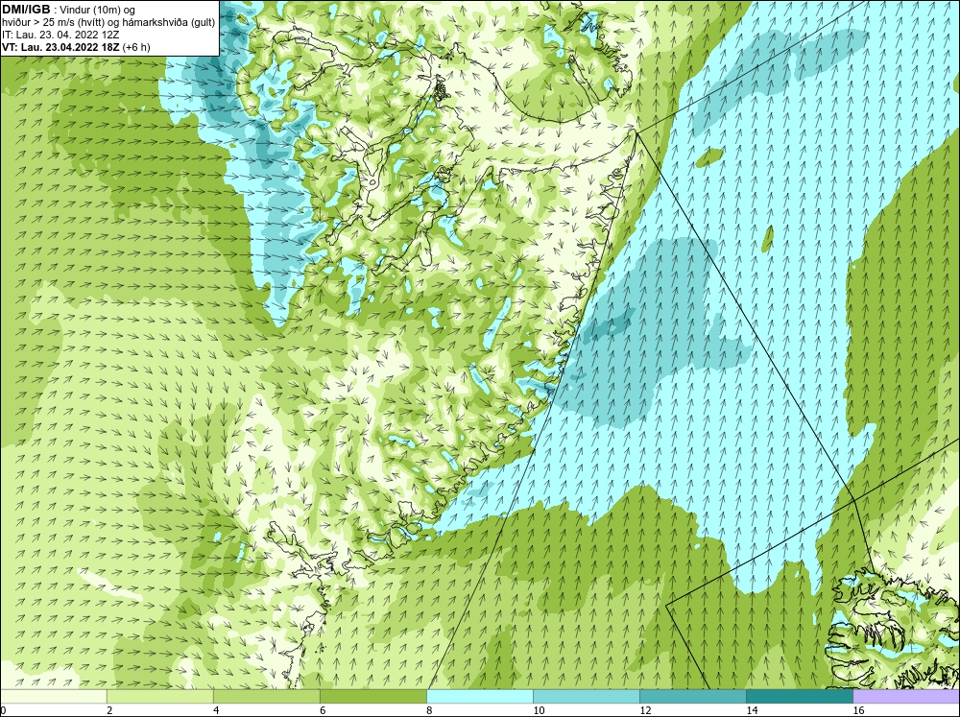Click the 10–12 m/s turquoise legend swatch
960x717 pixels.
(587, 696)
